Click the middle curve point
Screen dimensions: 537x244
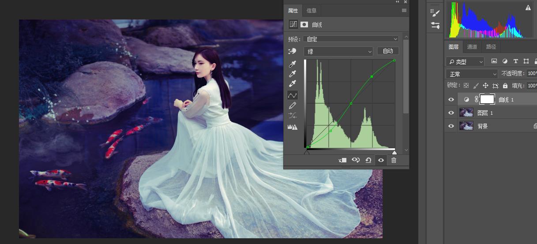point(351,103)
